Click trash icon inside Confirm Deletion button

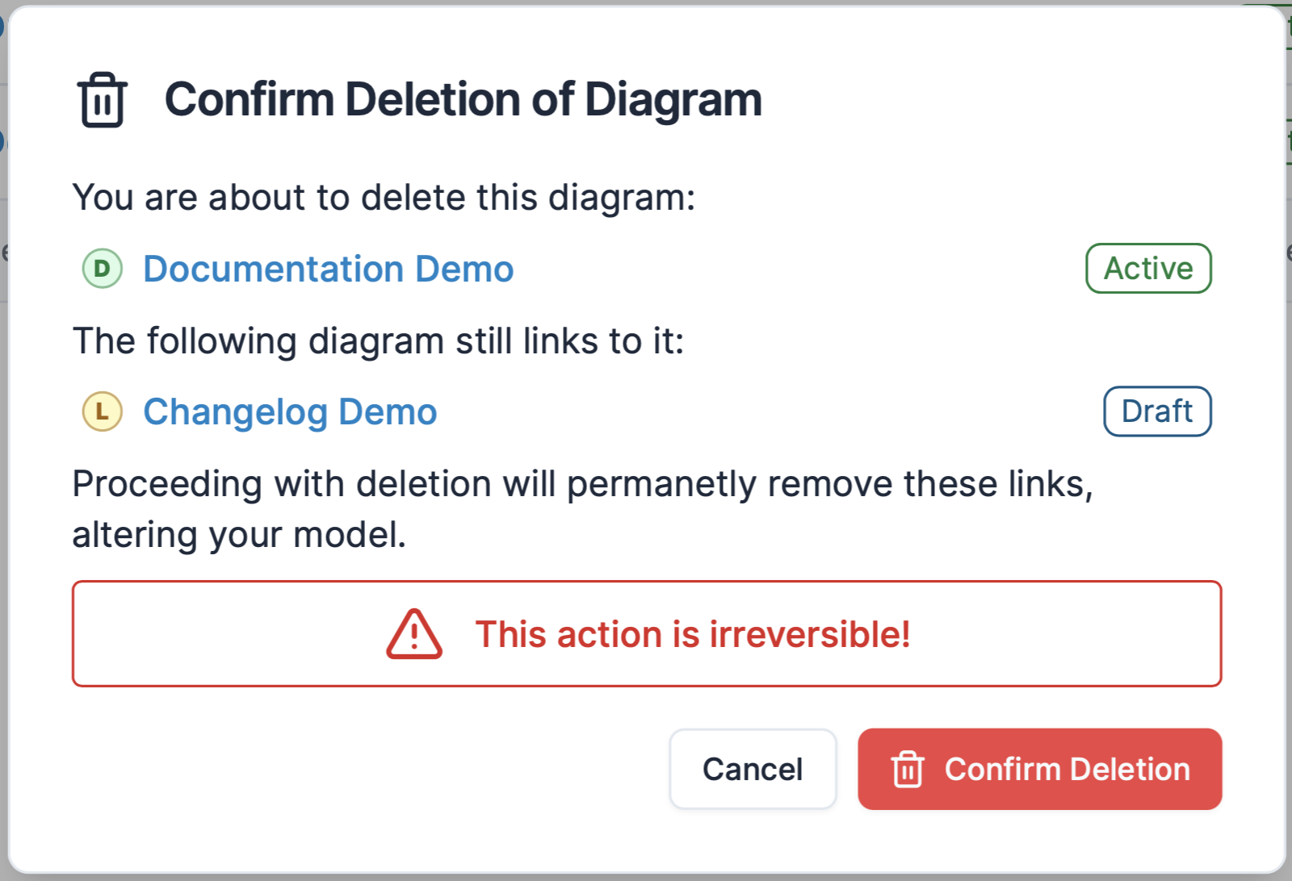point(908,769)
